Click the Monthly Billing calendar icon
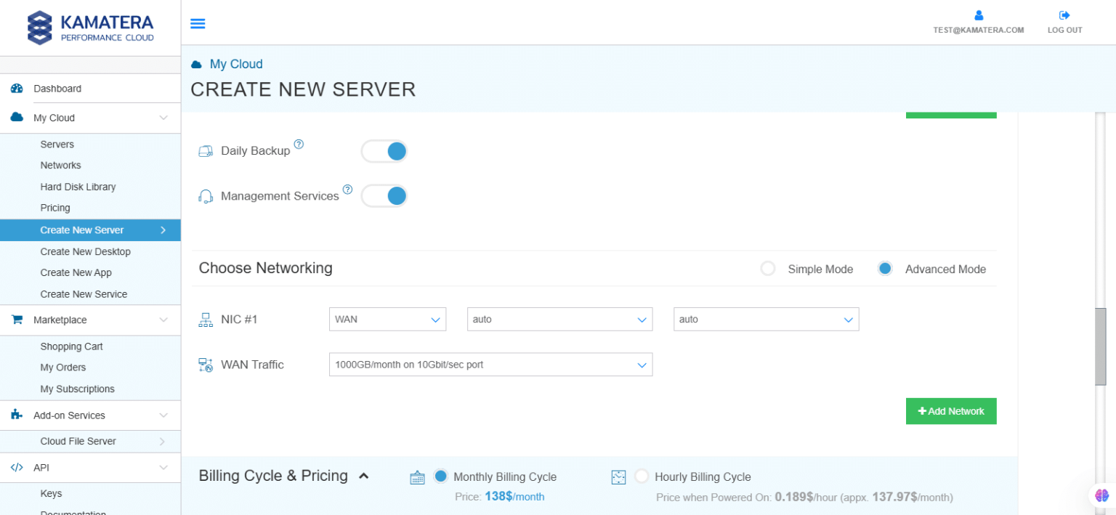 [x=417, y=477]
